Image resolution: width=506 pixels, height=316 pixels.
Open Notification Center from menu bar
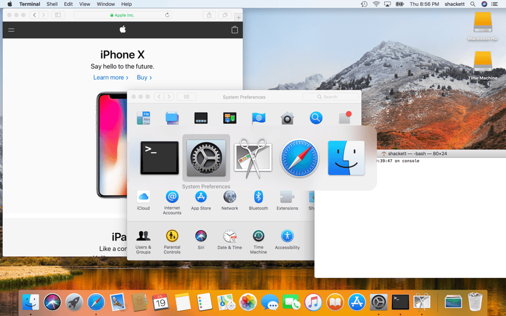click(494, 4)
